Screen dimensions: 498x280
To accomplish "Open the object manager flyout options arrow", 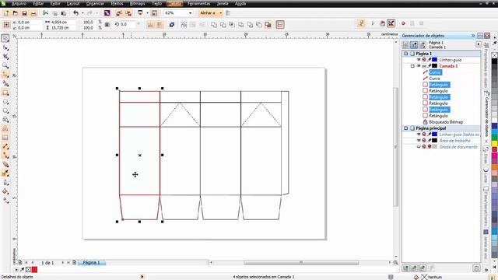I will coord(479,44).
